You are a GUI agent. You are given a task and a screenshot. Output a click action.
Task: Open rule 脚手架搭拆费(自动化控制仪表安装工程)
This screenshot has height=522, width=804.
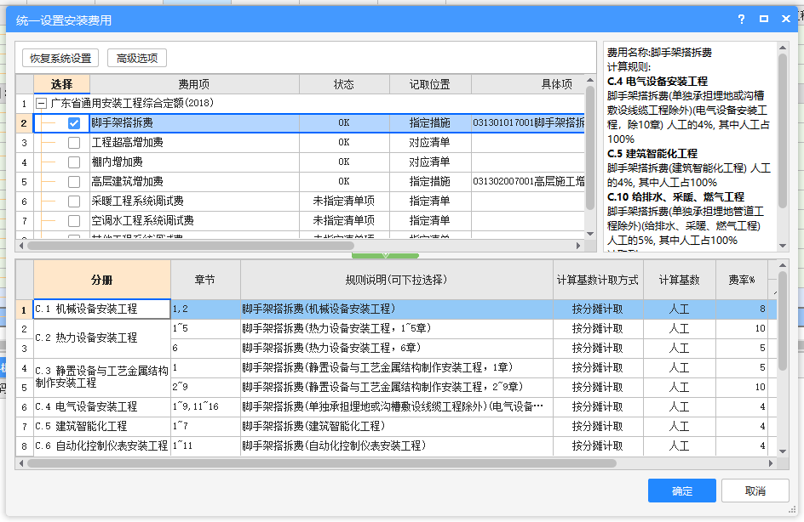coord(396,445)
